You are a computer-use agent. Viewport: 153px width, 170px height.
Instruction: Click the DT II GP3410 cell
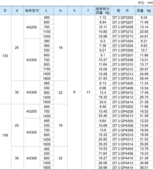123,93
